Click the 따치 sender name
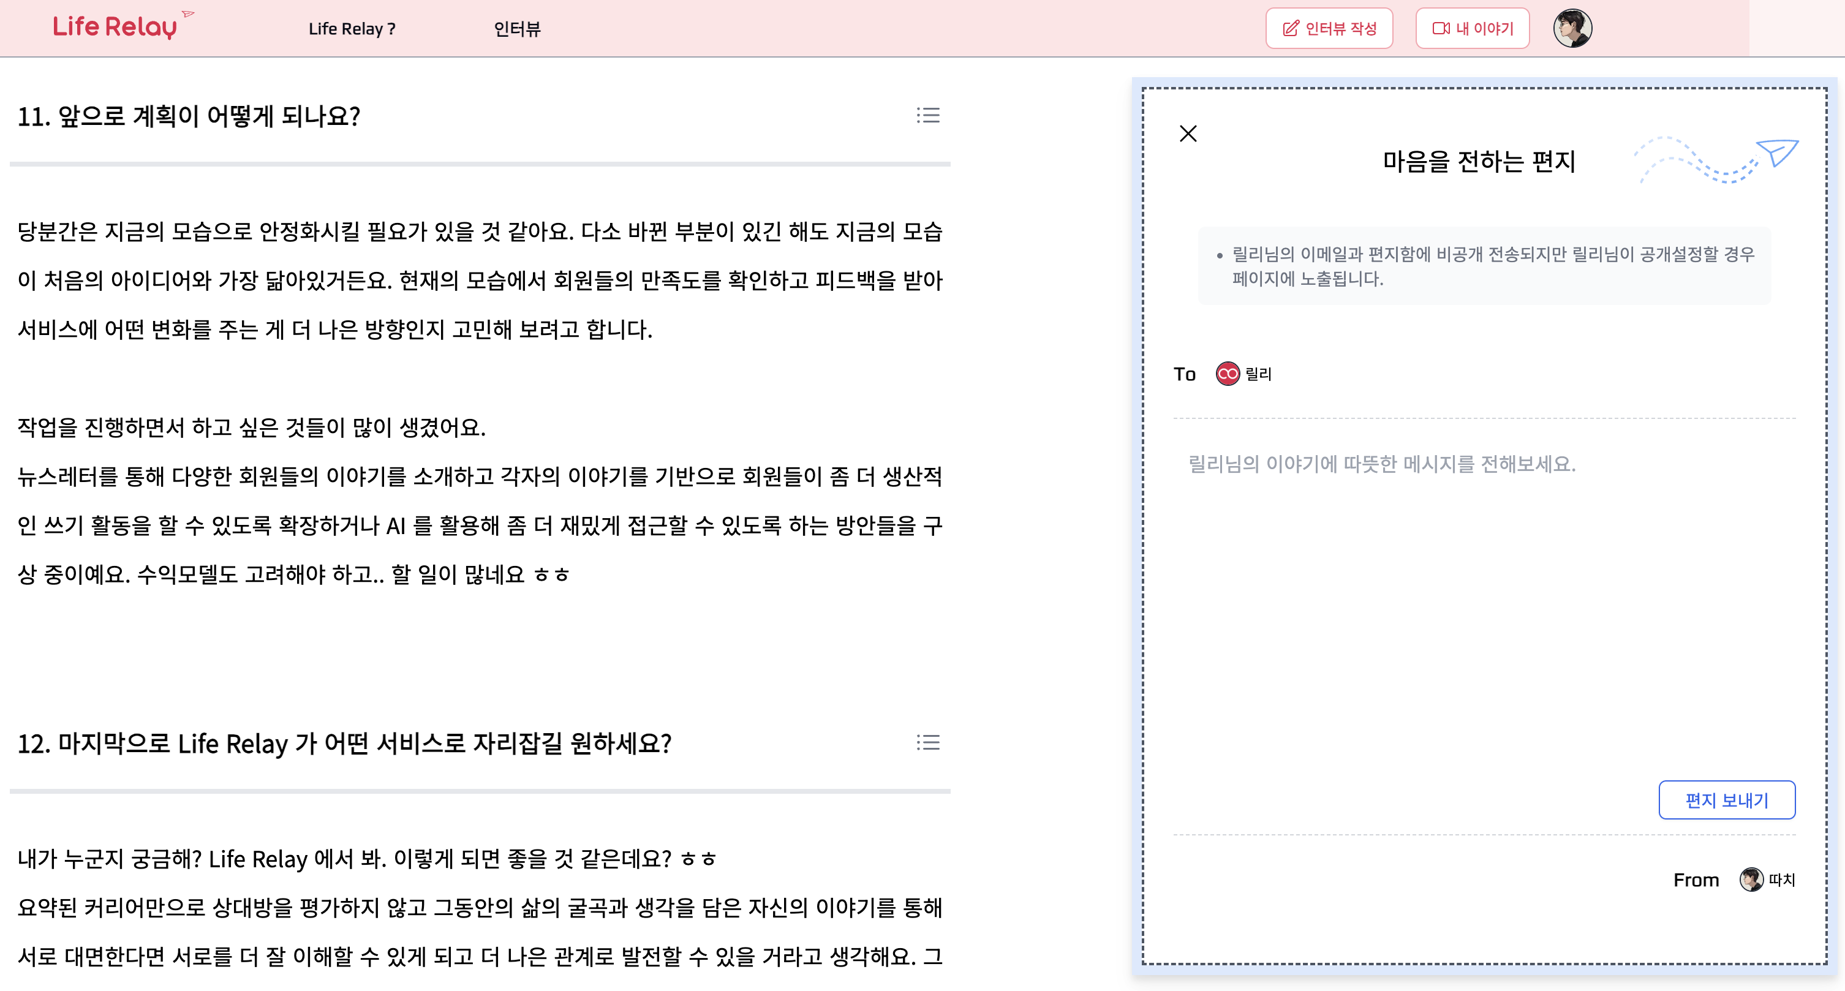 [1781, 880]
